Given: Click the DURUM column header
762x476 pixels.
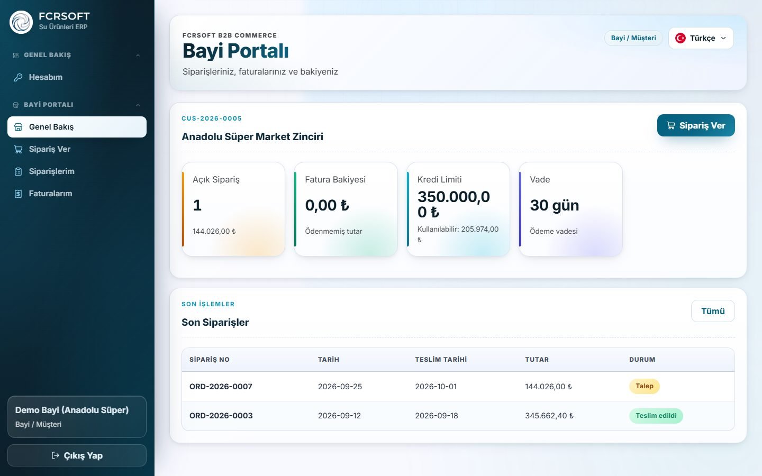Looking at the screenshot, I should pos(642,360).
